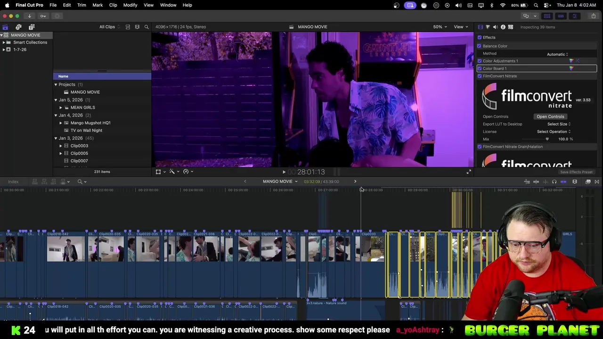Collapse the Jan 3, 2026 group
This screenshot has width=603, height=339.
point(56,138)
